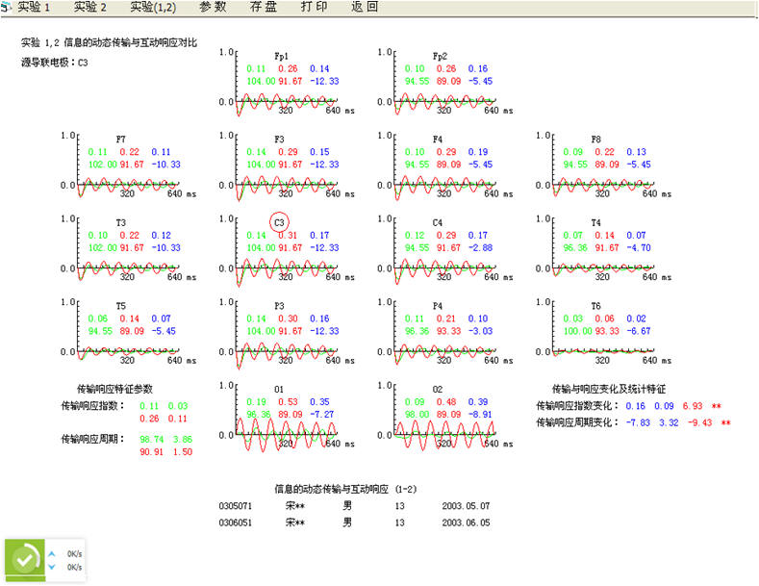Viewport: 759px width, 586px height.
Task: Click the green checkmark network widget icon
Action: [x=25, y=560]
